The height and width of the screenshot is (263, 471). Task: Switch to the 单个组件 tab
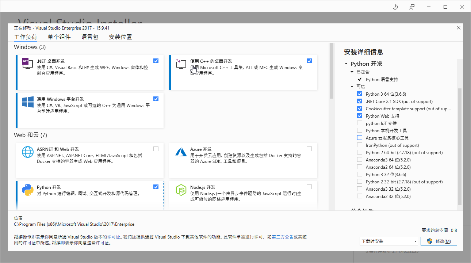click(59, 37)
